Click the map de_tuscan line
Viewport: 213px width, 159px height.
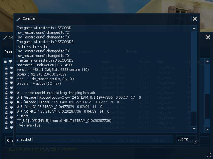46,79
